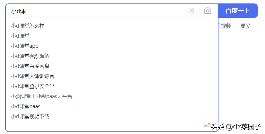Clear the search box with the X icon
Screen dimensions: 265x134
192,11
